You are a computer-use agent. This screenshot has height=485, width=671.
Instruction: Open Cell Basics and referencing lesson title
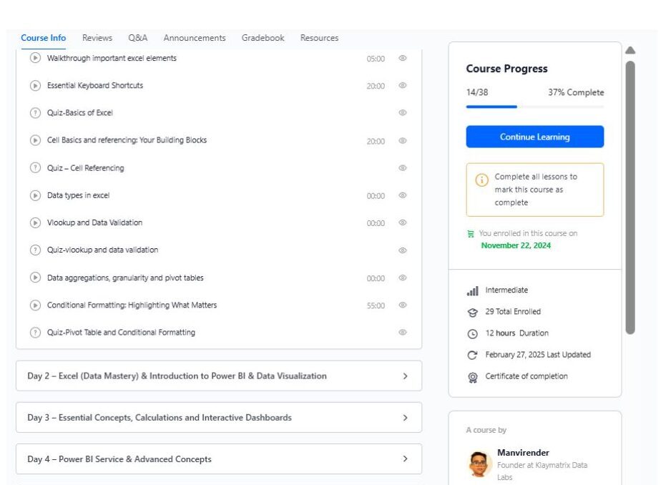coord(127,140)
